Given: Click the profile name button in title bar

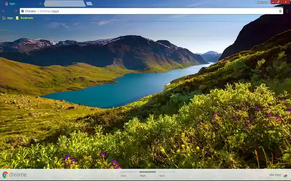Looking at the screenshot, I should (x=262, y=2).
